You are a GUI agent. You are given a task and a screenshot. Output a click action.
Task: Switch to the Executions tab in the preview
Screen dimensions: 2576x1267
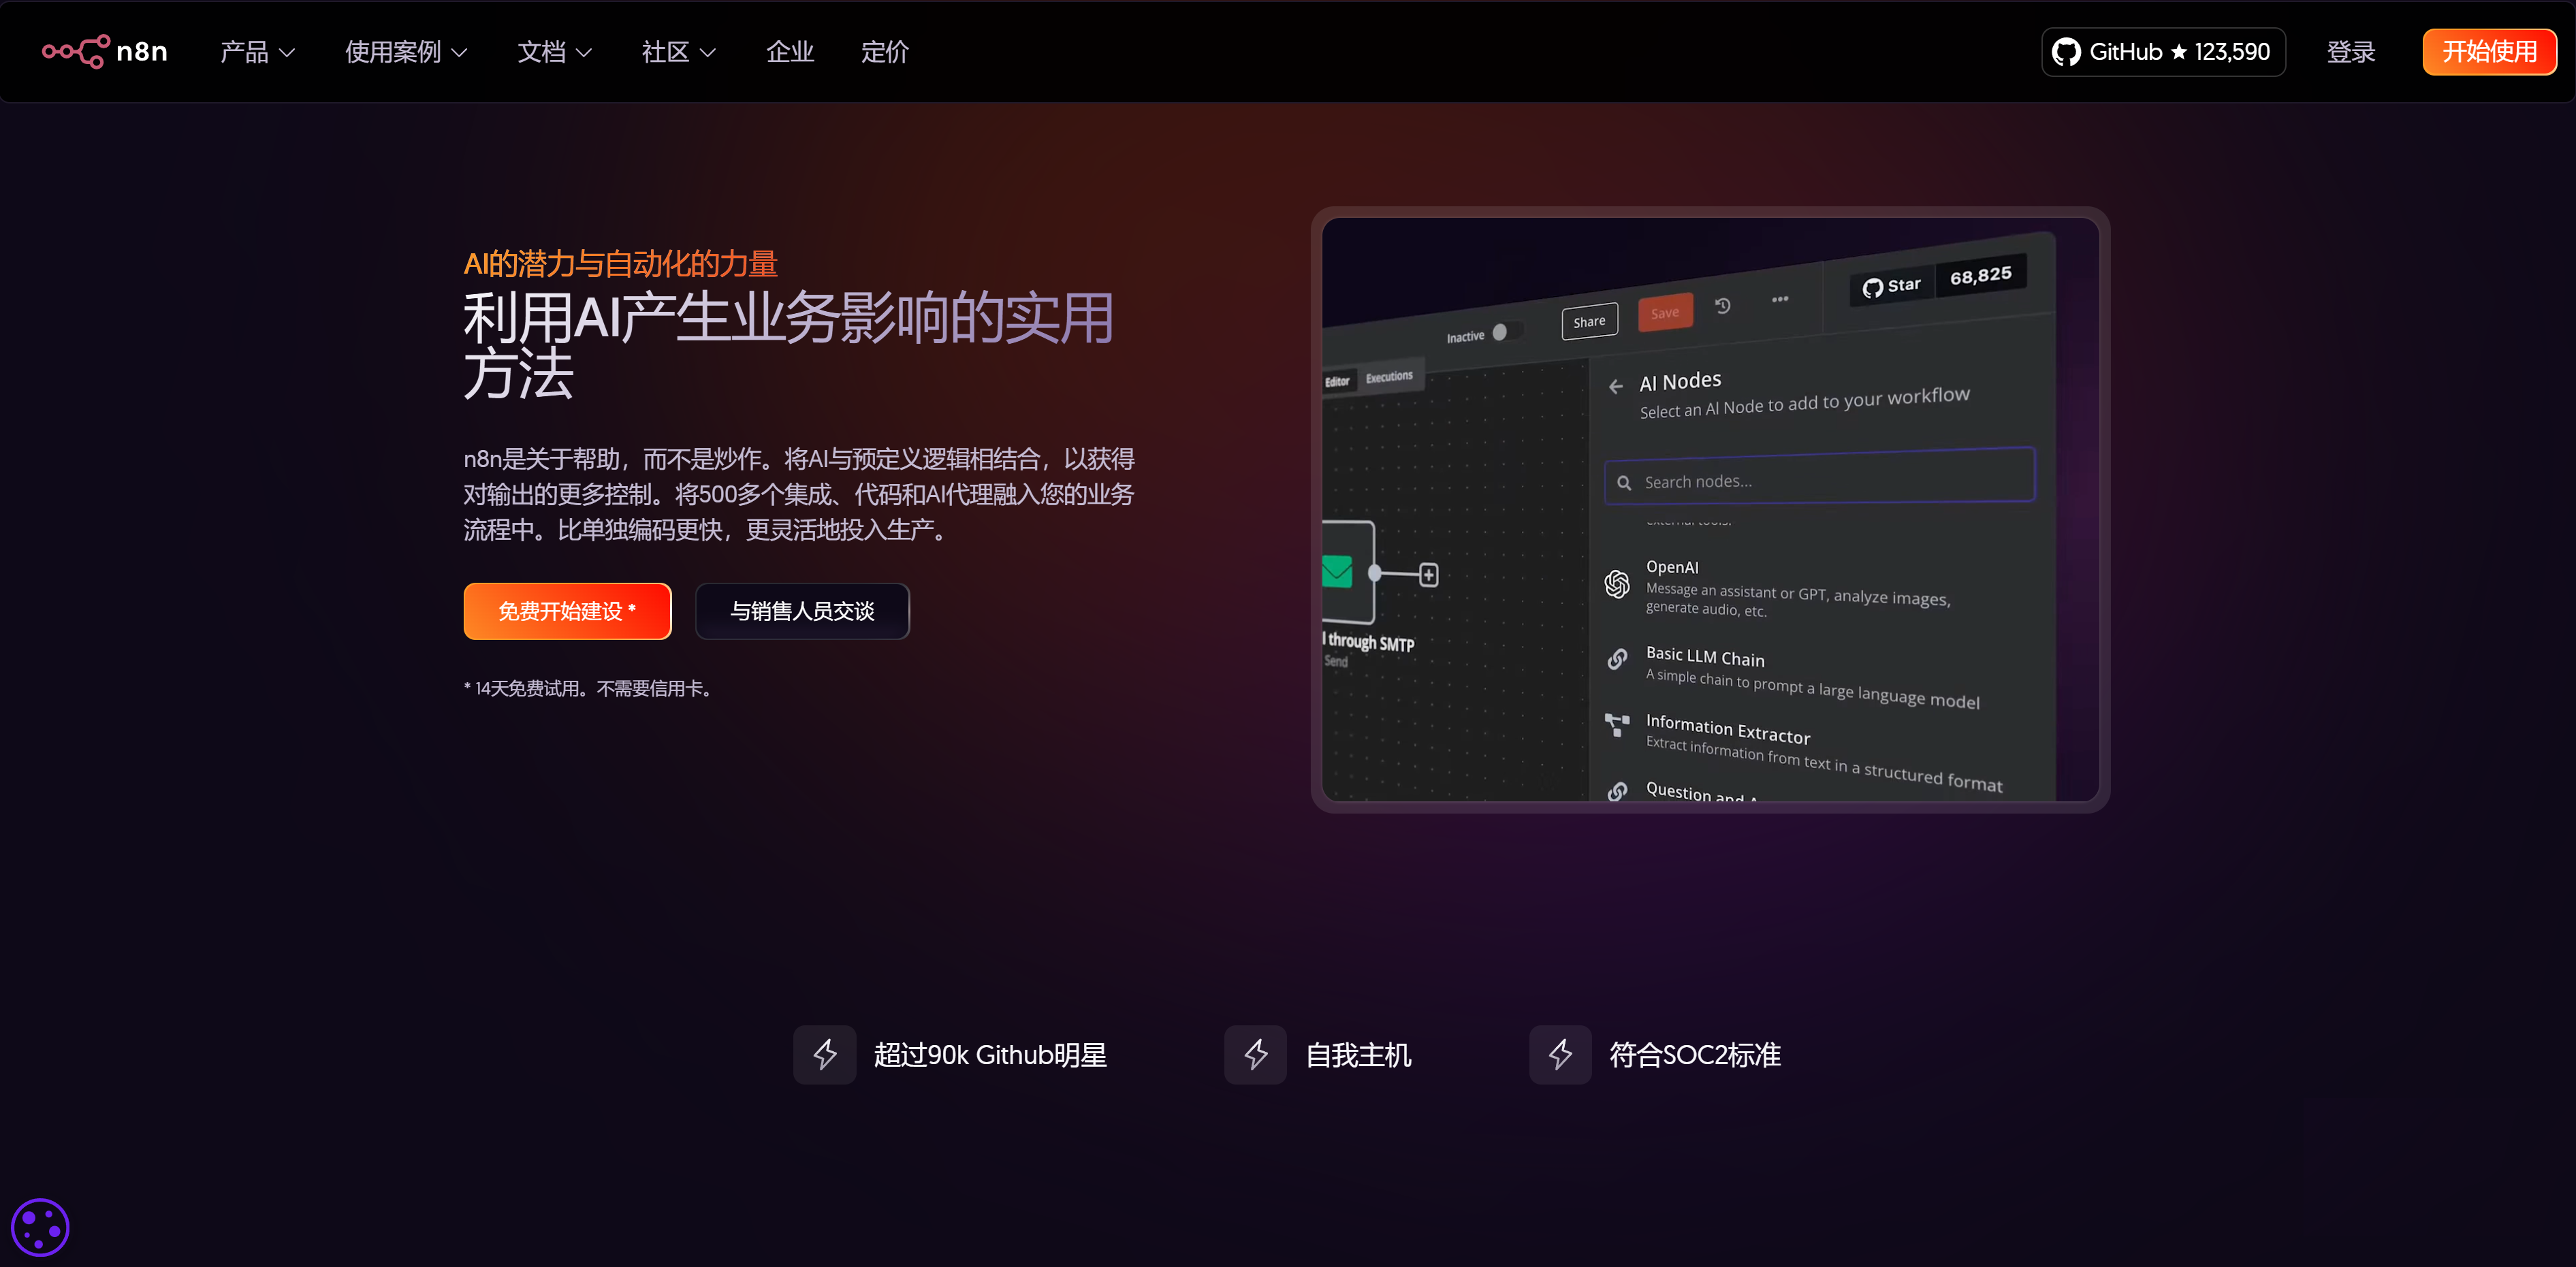click(1389, 376)
